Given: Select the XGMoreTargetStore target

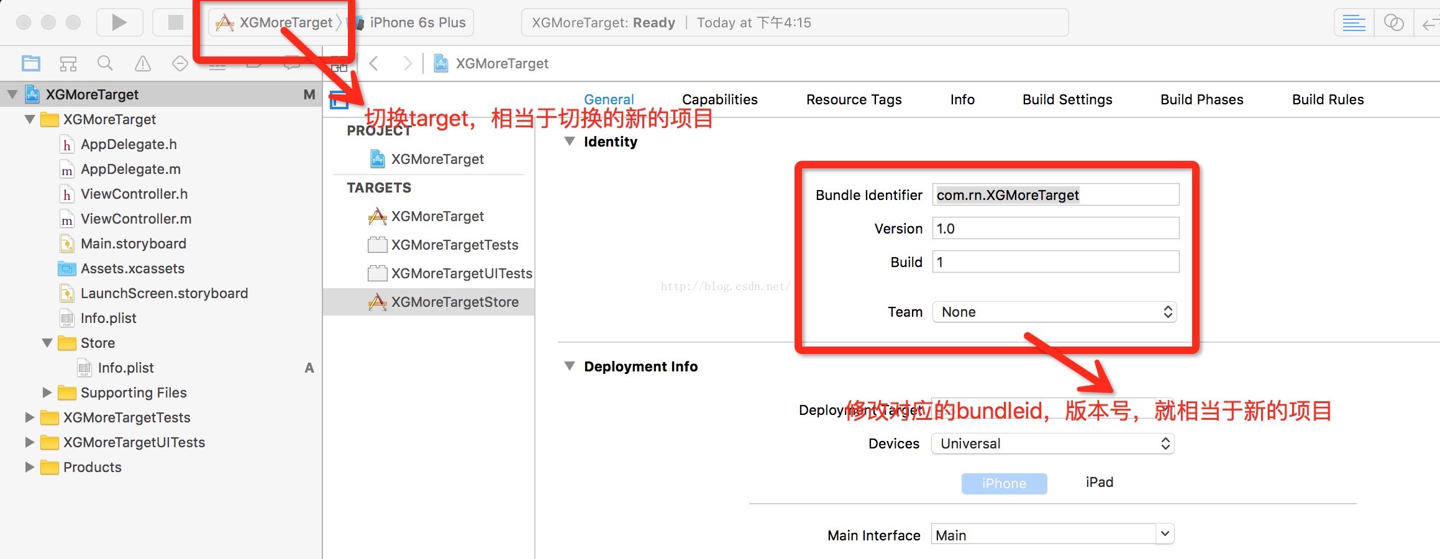Looking at the screenshot, I should tap(429, 302).
